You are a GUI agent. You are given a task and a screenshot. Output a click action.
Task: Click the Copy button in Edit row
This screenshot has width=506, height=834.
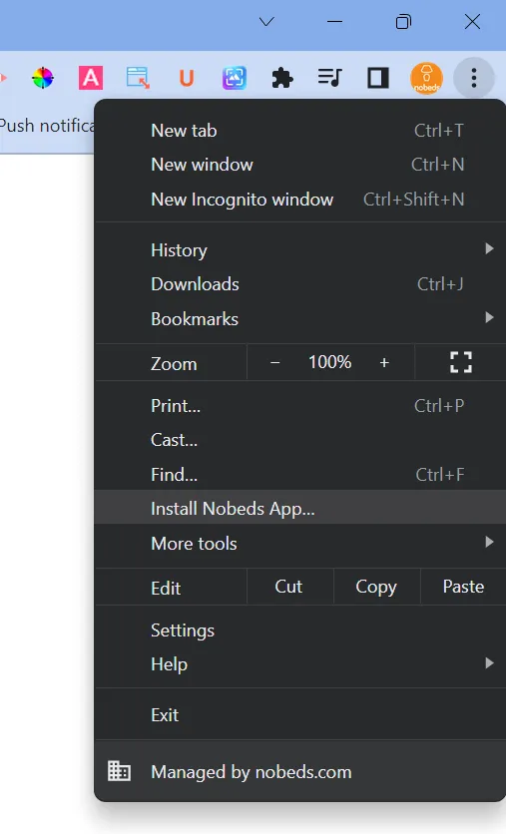(376, 587)
